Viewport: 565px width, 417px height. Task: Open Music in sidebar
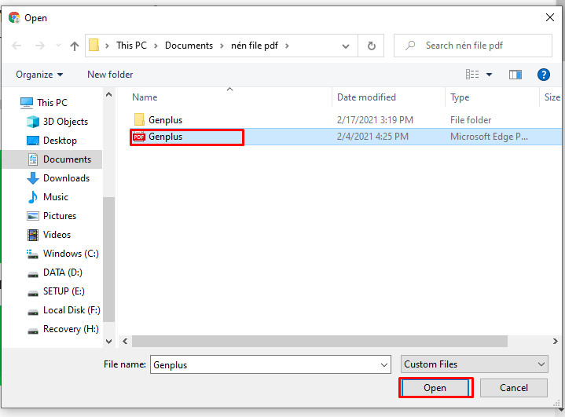click(x=56, y=197)
